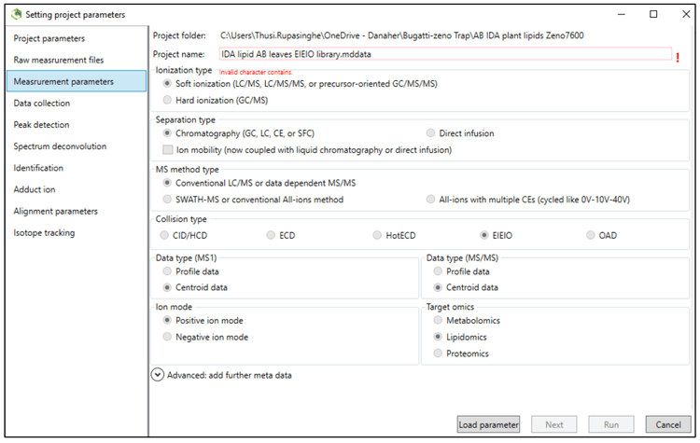The width and height of the screenshot is (700, 443).
Task: Choose Direct infusion separation type
Action: click(431, 133)
